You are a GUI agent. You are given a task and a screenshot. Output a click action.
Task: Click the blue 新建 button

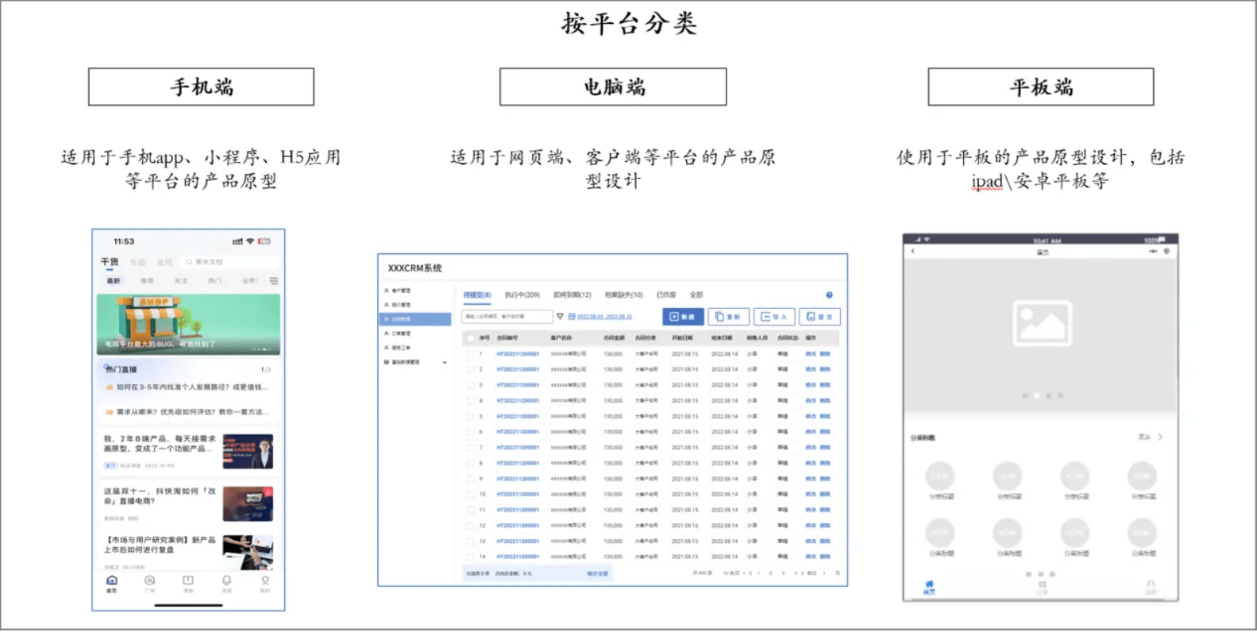click(682, 317)
